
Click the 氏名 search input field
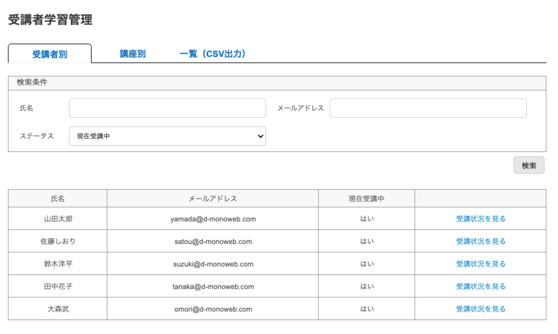click(x=167, y=108)
